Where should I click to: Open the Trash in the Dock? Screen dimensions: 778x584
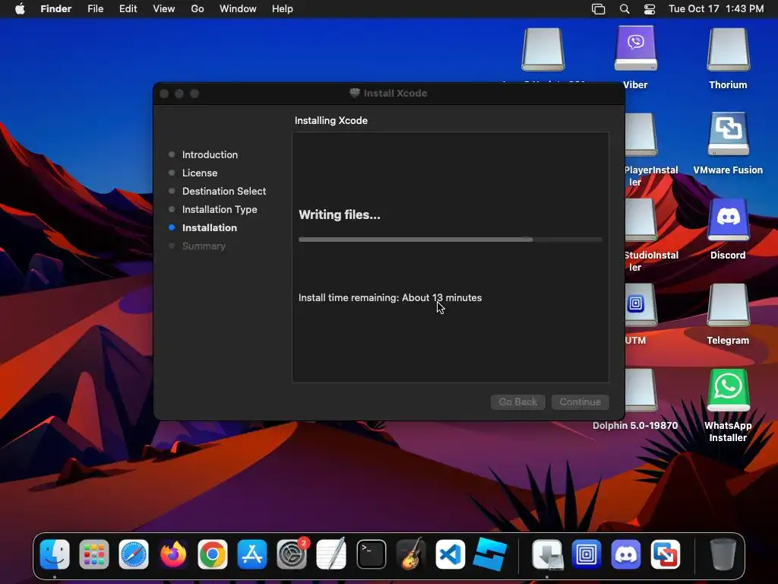tap(723, 554)
